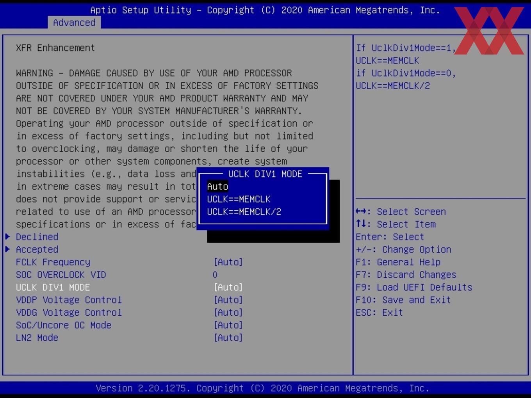Expand the Declined submenu arrow
This screenshot has width=531, height=398.
7,236
